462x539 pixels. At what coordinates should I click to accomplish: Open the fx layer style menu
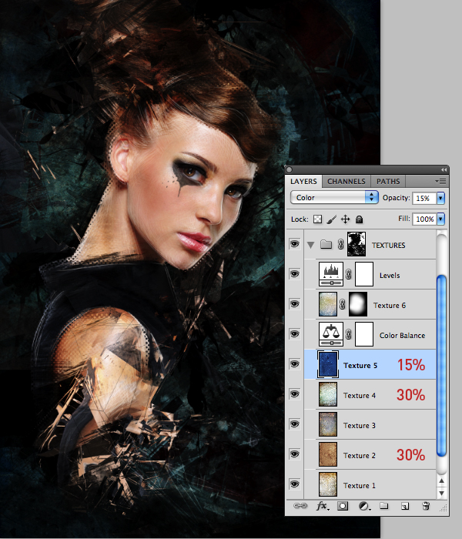[x=323, y=506]
